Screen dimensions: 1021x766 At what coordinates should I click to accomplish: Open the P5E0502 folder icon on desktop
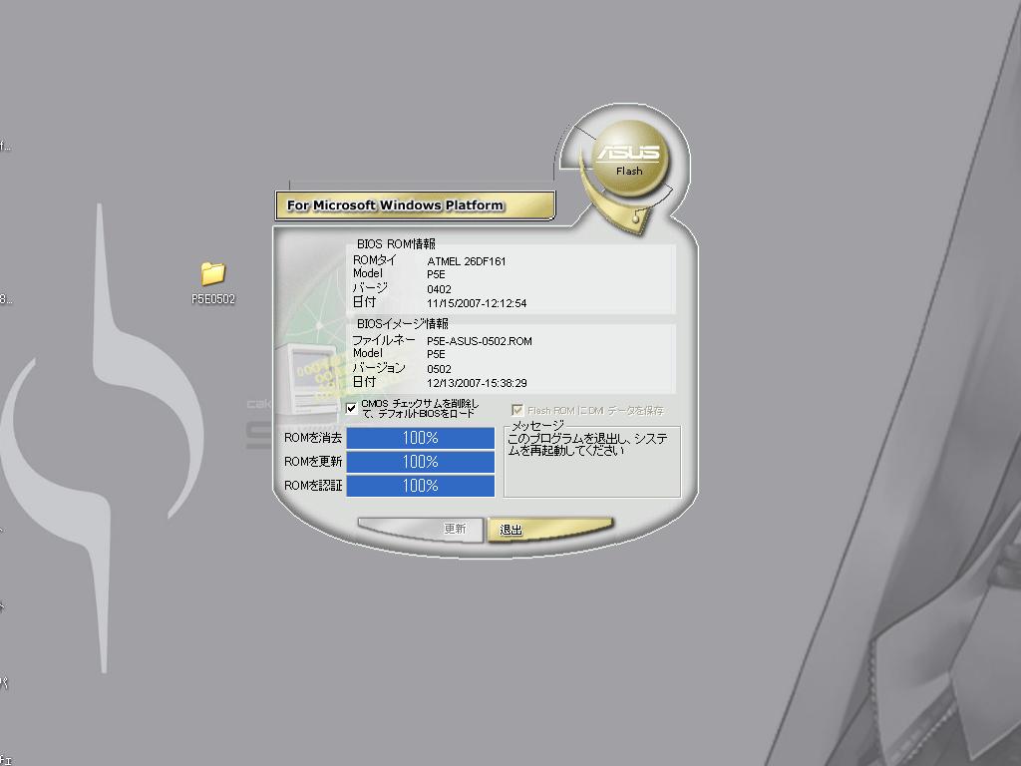pyautogui.click(x=213, y=273)
